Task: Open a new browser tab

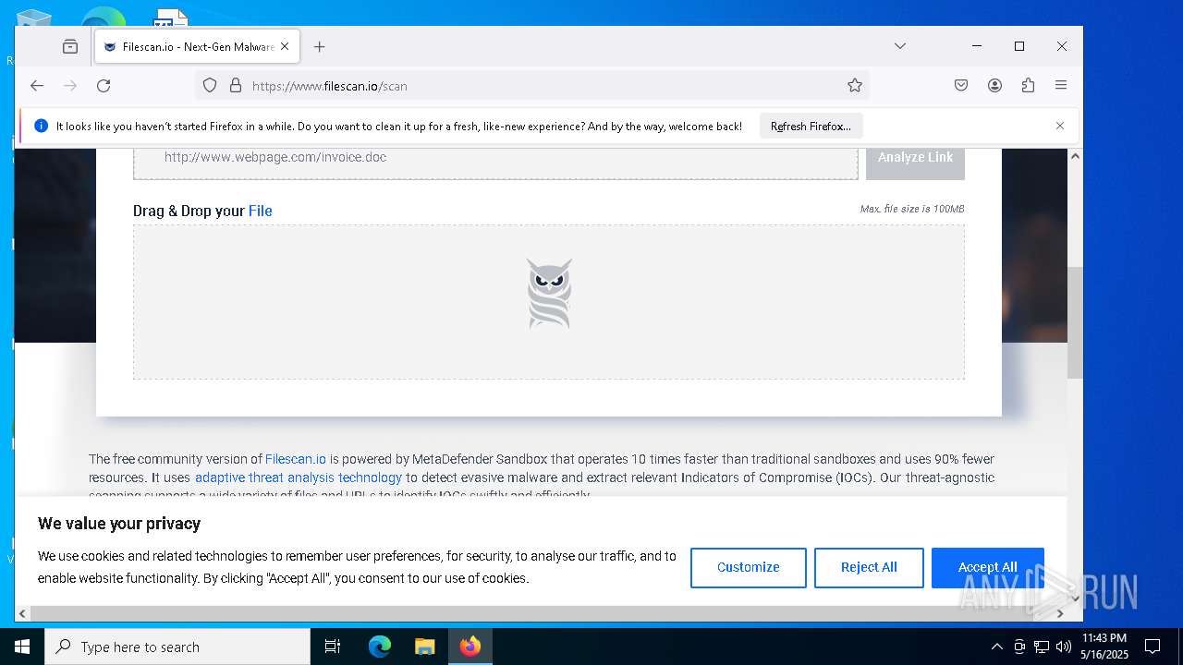Action: click(320, 46)
